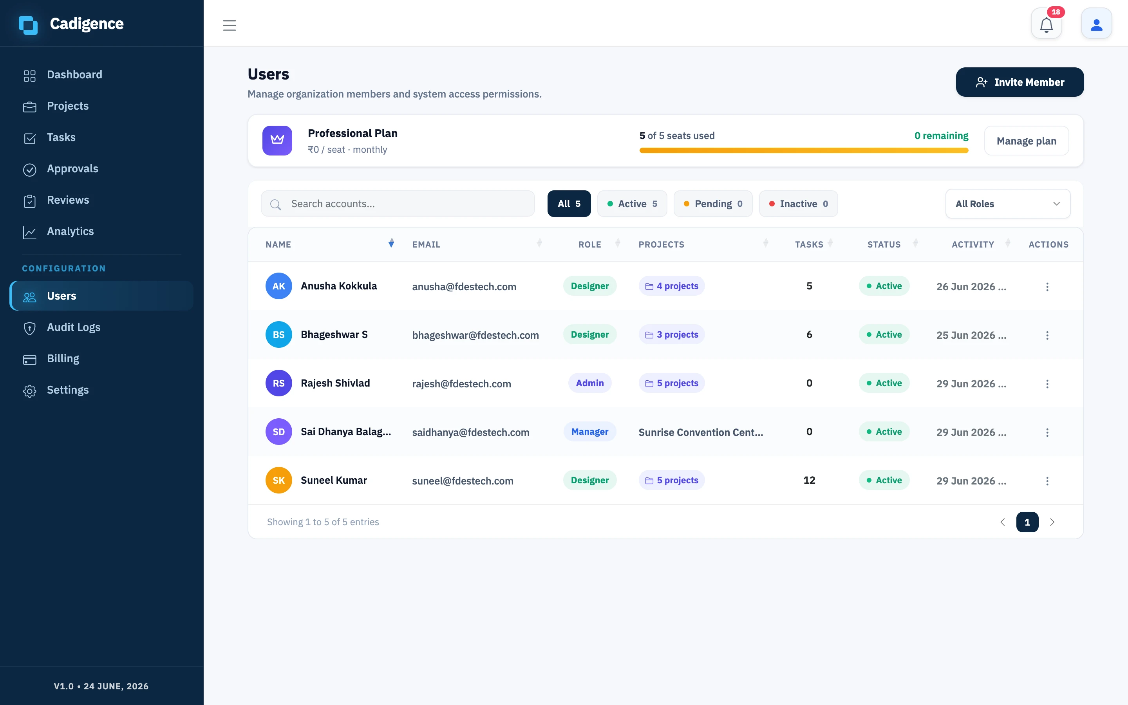1128x705 pixels.
Task: Click the AK avatar circle
Action: click(x=279, y=286)
